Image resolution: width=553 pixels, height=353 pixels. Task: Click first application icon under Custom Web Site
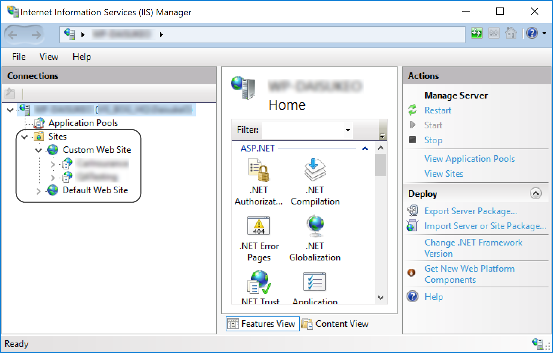(67, 163)
